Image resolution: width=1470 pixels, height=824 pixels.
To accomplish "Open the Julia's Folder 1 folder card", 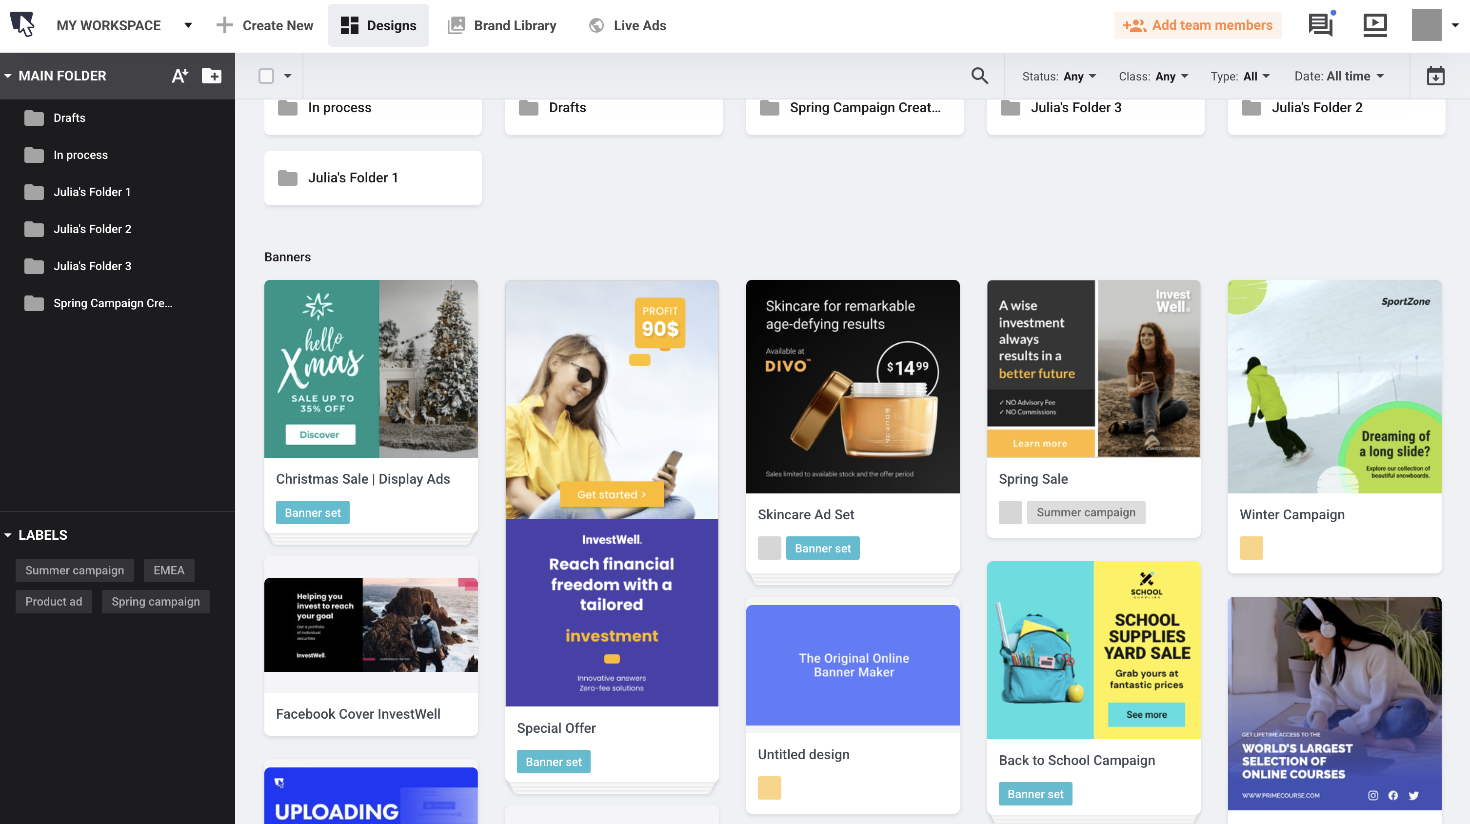I will pos(373,178).
